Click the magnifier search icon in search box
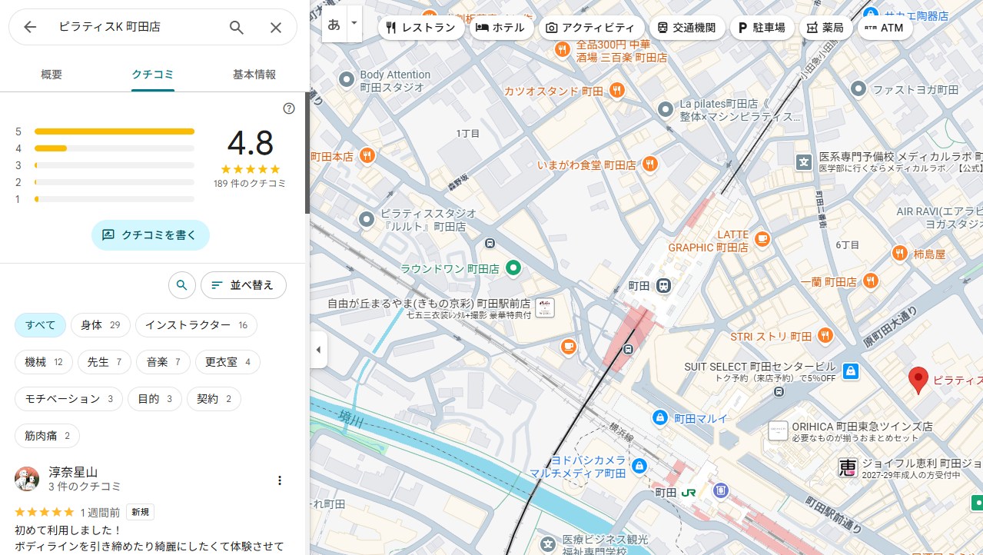This screenshot has width=983, height=555. [237, 28]
